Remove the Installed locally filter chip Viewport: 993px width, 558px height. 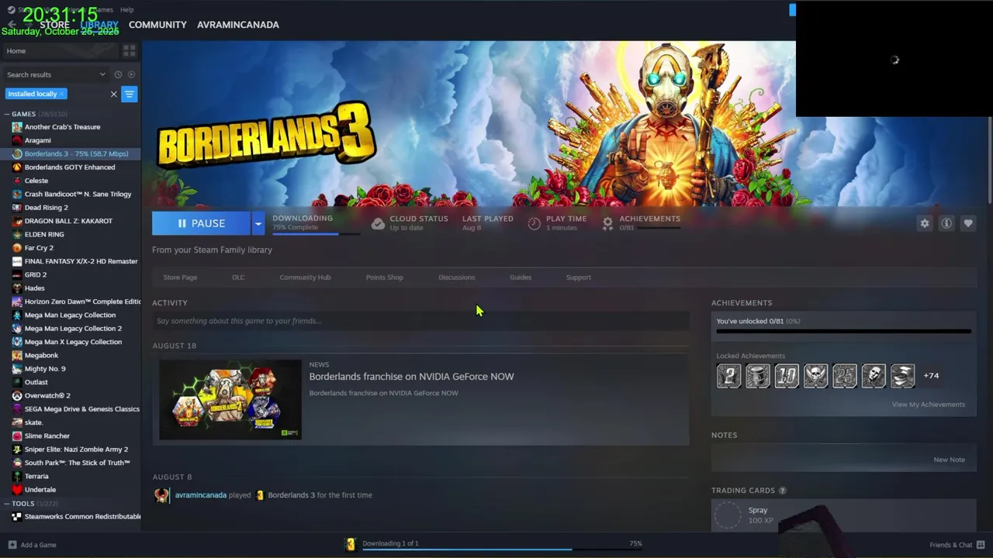(61, 94)
